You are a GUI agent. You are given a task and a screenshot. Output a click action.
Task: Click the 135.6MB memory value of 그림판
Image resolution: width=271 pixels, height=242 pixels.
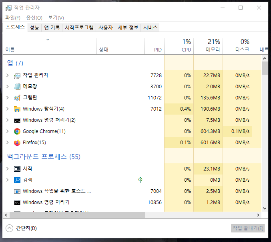210,98
